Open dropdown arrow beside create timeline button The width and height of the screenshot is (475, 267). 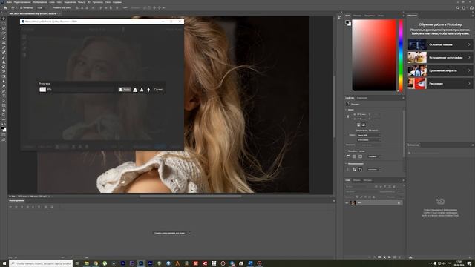coord(190,233)
